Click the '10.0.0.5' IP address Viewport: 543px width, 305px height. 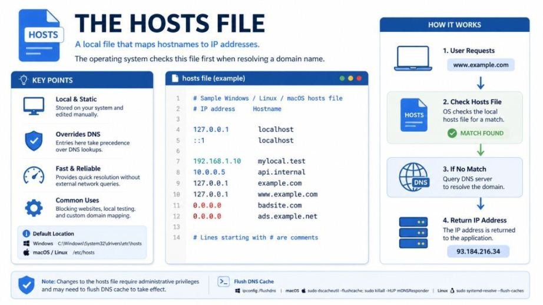tap(209, 172)
